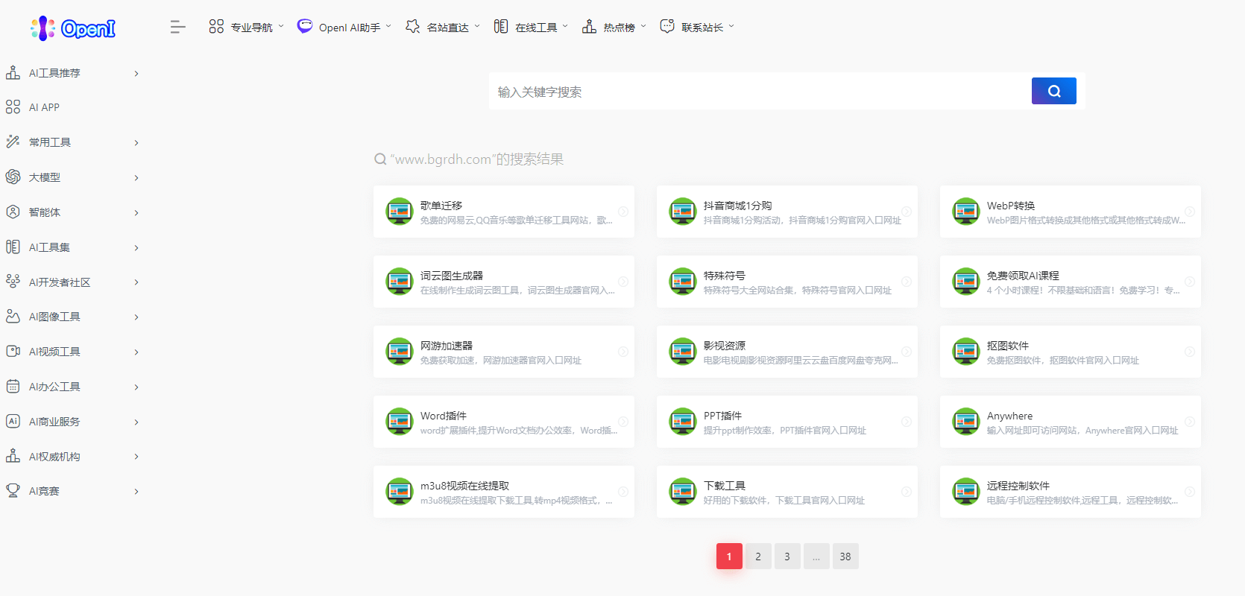
Task: Click the 智能体 sidebar icon
Action: point(13,212)
